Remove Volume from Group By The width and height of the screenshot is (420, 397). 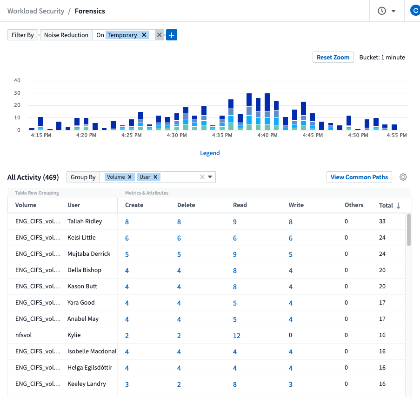click(x=130, y=177)
